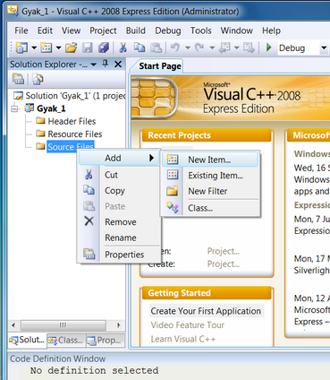Open the Undo history dropdown arrow
The width and height of the screenshot is (330, 380).
188,47
